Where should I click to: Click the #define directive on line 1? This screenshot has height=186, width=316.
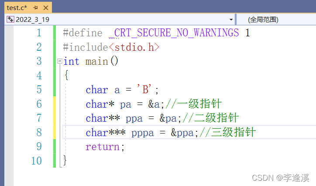click(x=82, y=33)
